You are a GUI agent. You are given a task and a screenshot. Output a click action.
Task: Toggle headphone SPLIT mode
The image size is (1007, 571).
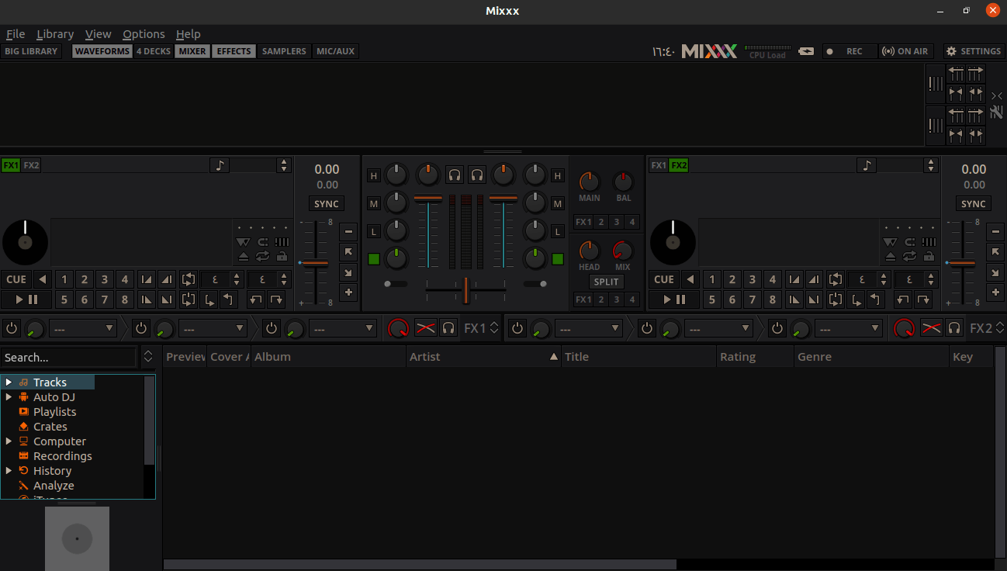coord(607,282)
